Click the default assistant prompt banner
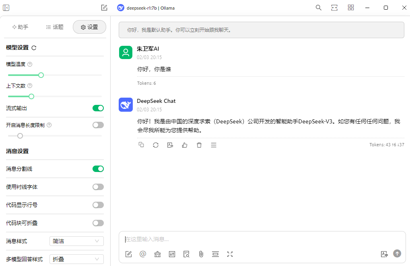 pyautogui.click(x=262, y=30)
